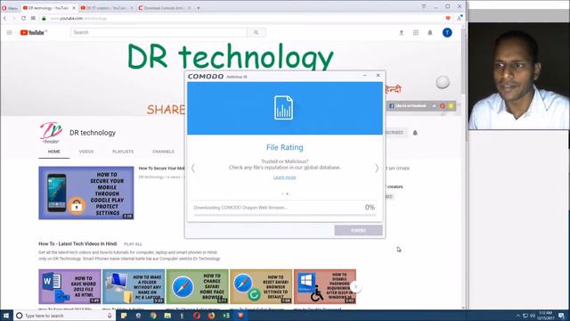Screen dimensions: 570x321
Task: Click Like us on Facebook banner link
Action: 408,106
